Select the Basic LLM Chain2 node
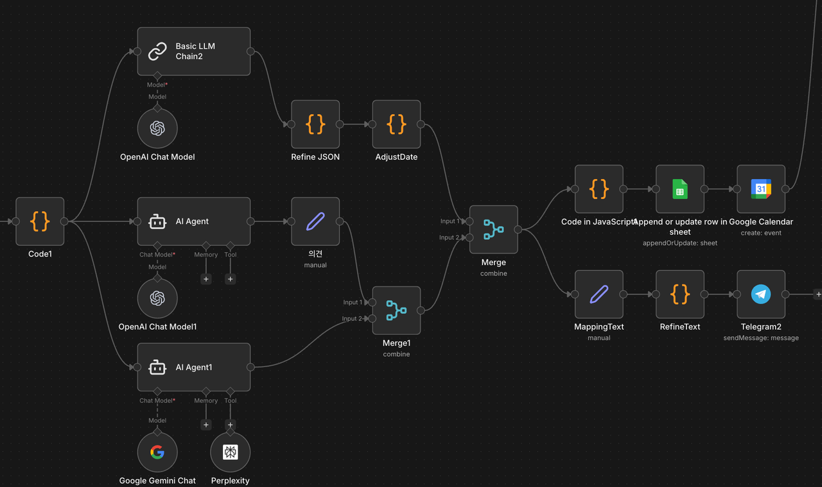Viewport: 822px width, 487px height. [x=193, y=51]
